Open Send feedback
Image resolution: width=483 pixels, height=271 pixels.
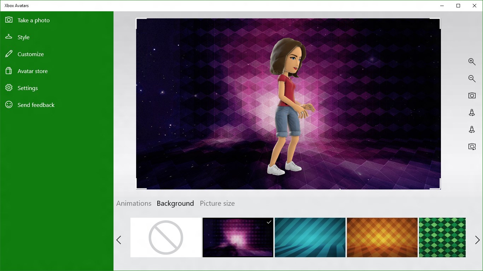[36, 105]
